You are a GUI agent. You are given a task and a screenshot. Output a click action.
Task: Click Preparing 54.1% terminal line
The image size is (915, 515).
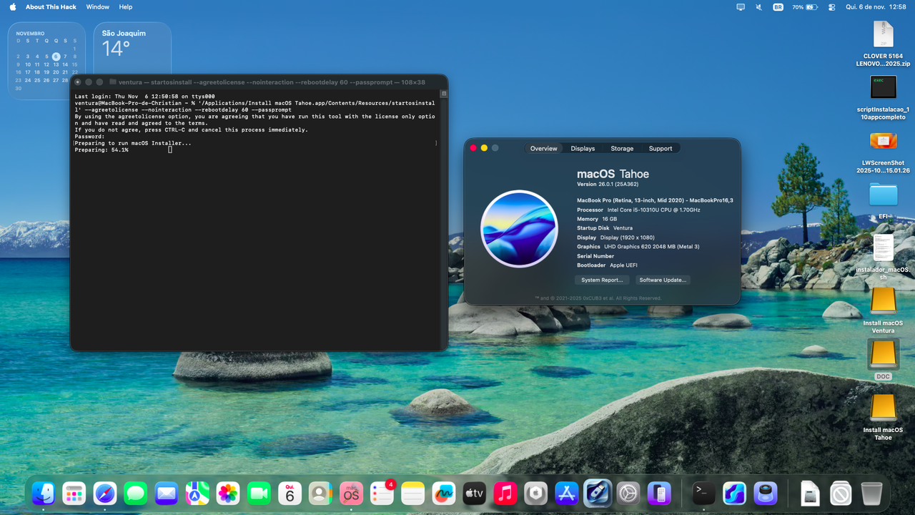coord(102,150)
